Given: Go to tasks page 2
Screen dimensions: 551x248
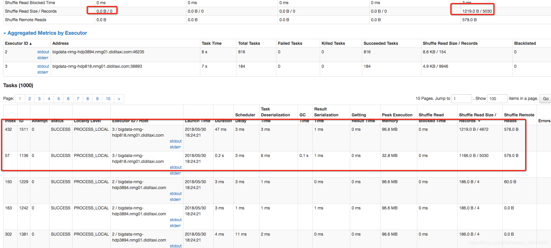Looking at the screenshot, I should (29, 99).
